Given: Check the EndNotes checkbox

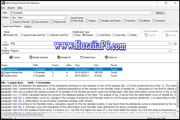Looking at the screenshot, I should coord(139,21).
